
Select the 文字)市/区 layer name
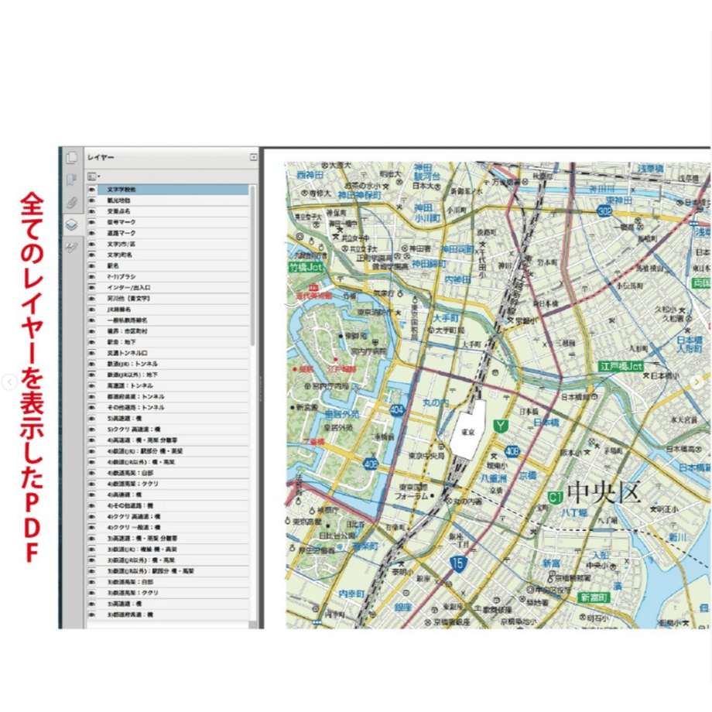pyautogui.click(x=122, y=244)
